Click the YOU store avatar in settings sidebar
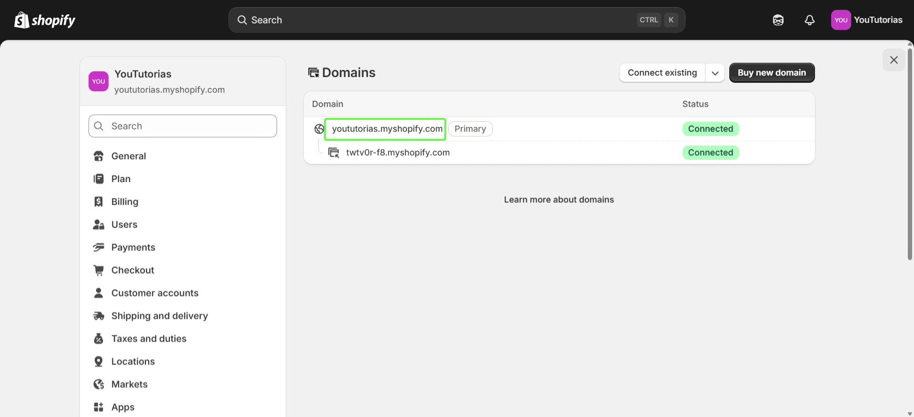 pos(99,81)
